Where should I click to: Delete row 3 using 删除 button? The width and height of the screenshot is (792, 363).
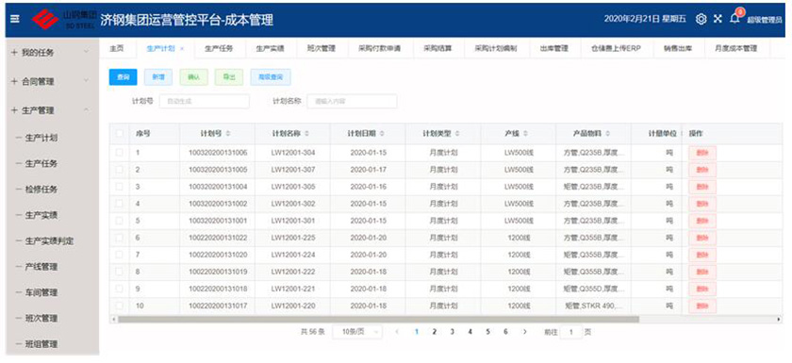coord(702,187)
